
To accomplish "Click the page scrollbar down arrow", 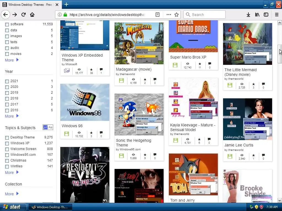I will point(280,200).
